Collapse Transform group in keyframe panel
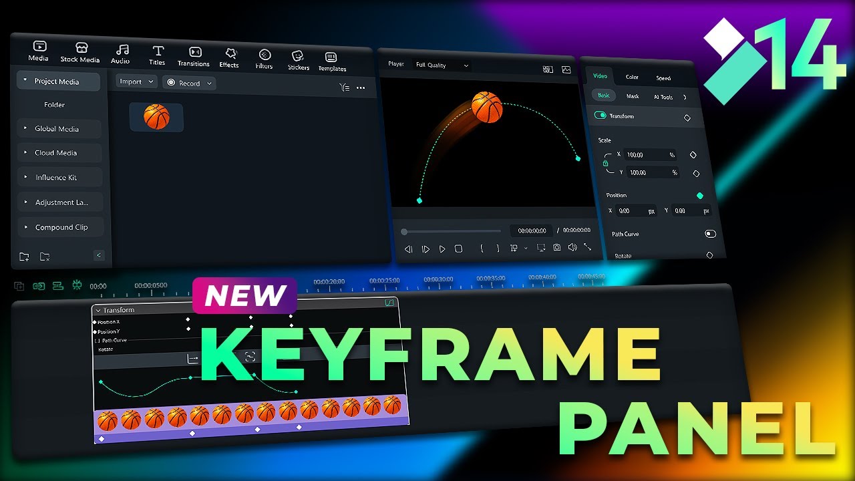The width and height of the screenshot is (855, 481). (x=98, y=310)
